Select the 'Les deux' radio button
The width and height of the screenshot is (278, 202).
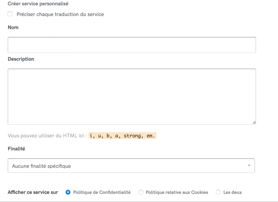tap(218, 192)
